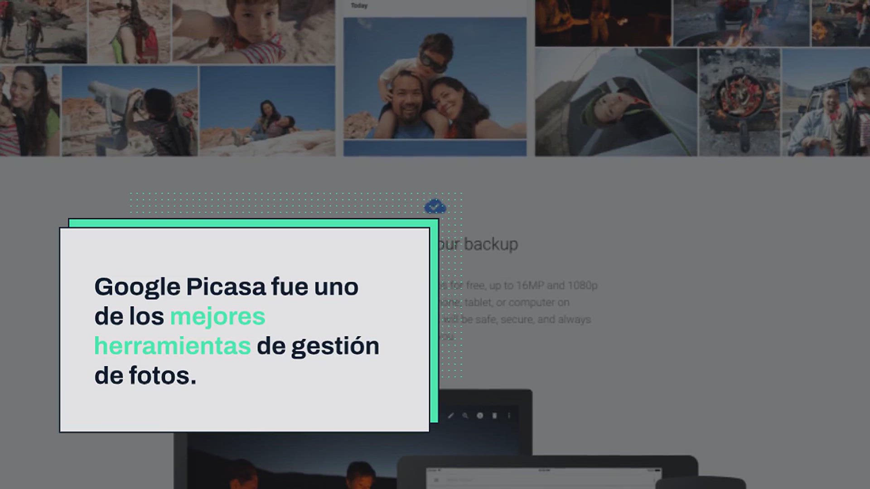The image size is (870, 489).
Task: Open the info circle icon
Action: [480, 415]
